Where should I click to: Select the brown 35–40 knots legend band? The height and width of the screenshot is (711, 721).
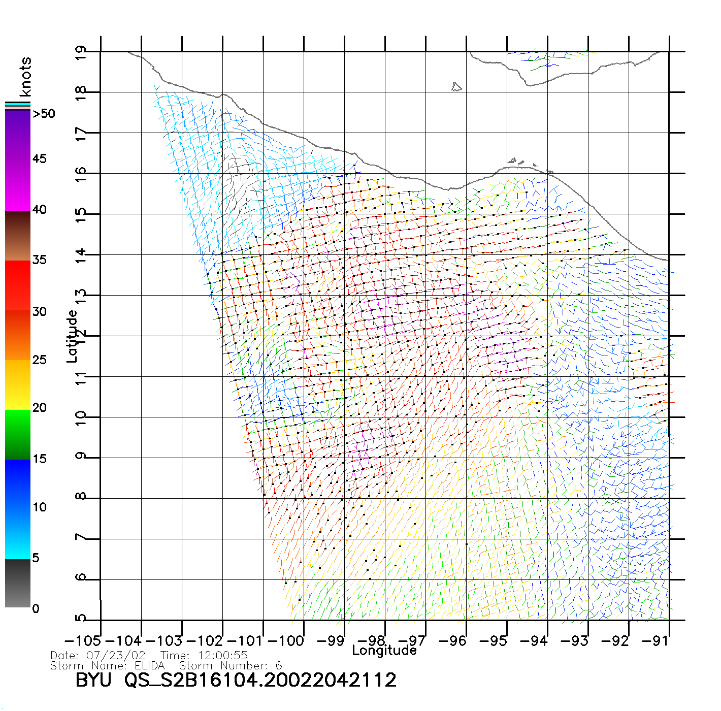[17, 236]
